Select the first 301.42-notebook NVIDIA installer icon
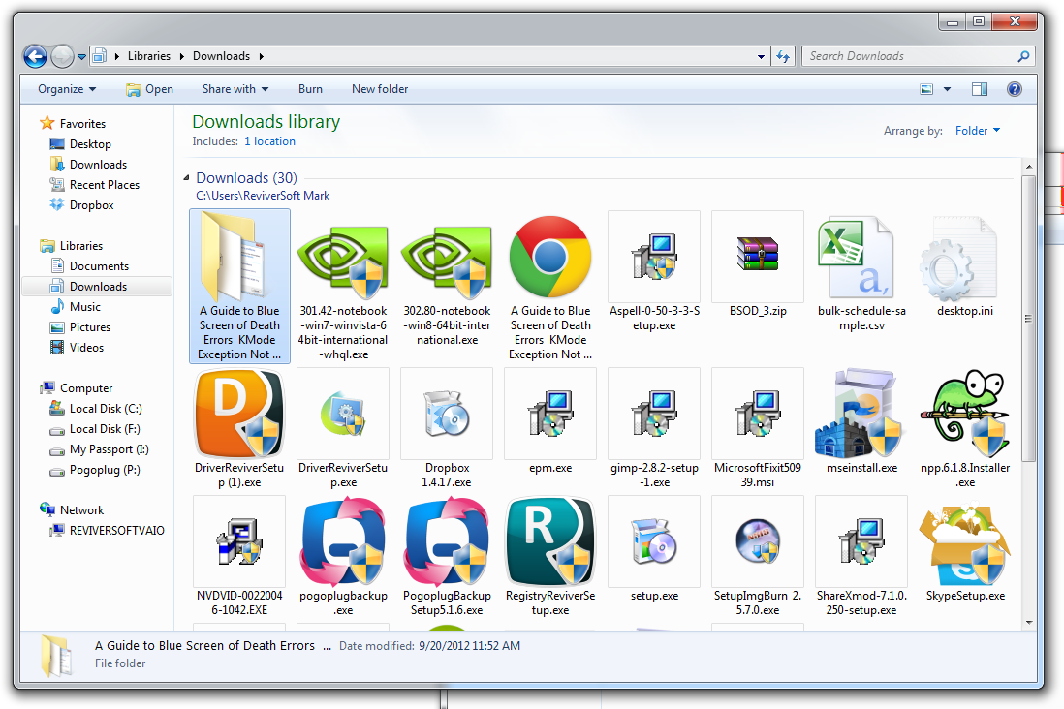The height and width of the screenshot is (709, 1064). click(343, 262)
